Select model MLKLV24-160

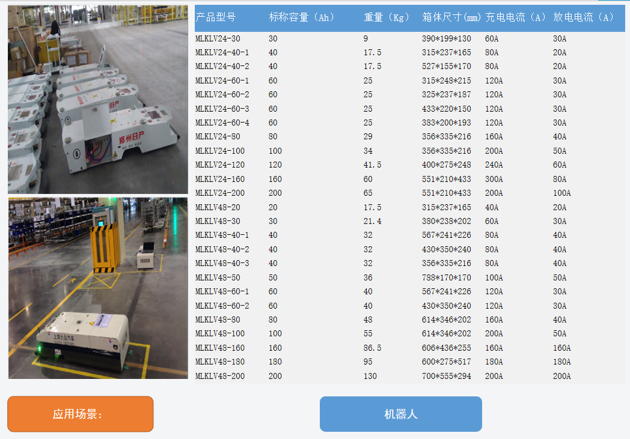(220, 179)
